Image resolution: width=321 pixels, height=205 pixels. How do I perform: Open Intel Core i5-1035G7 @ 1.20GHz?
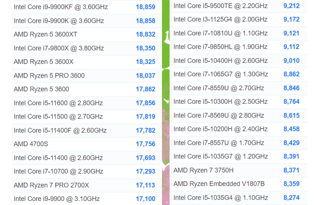221,156
